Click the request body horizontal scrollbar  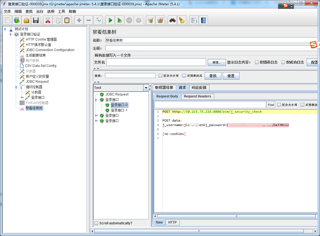[236, 216]
